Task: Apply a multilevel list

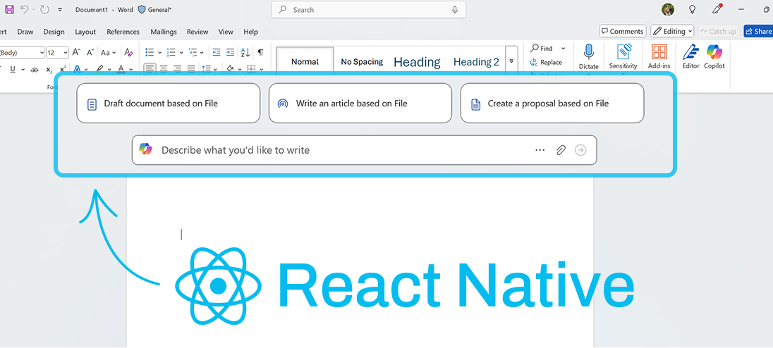Action: [193, 52]
